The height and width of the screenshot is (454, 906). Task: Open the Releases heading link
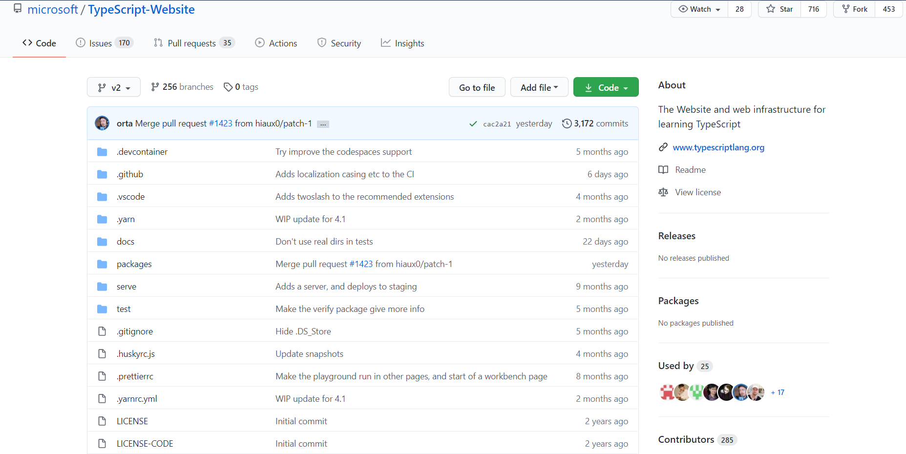tap(676, 236)
